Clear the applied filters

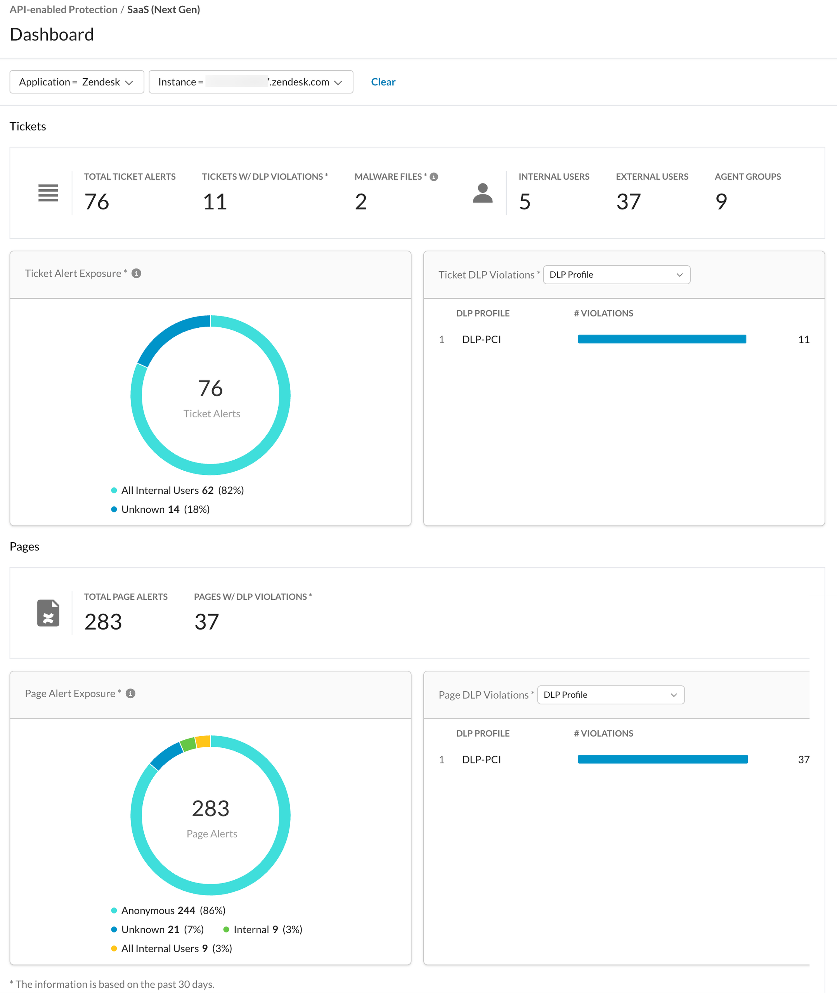pyautogui.click(x=383, y=82)
